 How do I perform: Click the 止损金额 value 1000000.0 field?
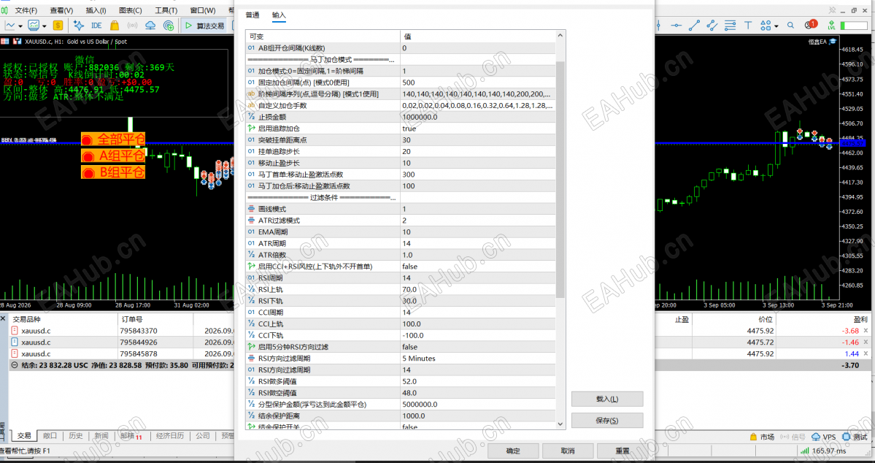click(x=478, y=117)
